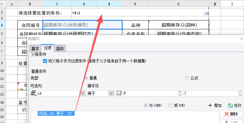Increase the row number stepper up arrow
244x123 pixels.
[x=240, y=92]
